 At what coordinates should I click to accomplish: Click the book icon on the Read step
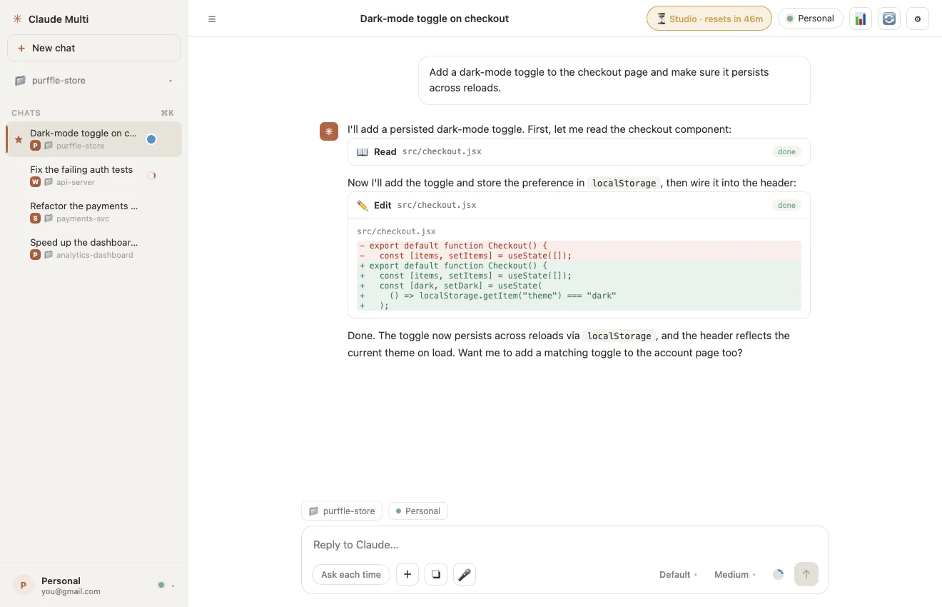click(x=363, y=151)
